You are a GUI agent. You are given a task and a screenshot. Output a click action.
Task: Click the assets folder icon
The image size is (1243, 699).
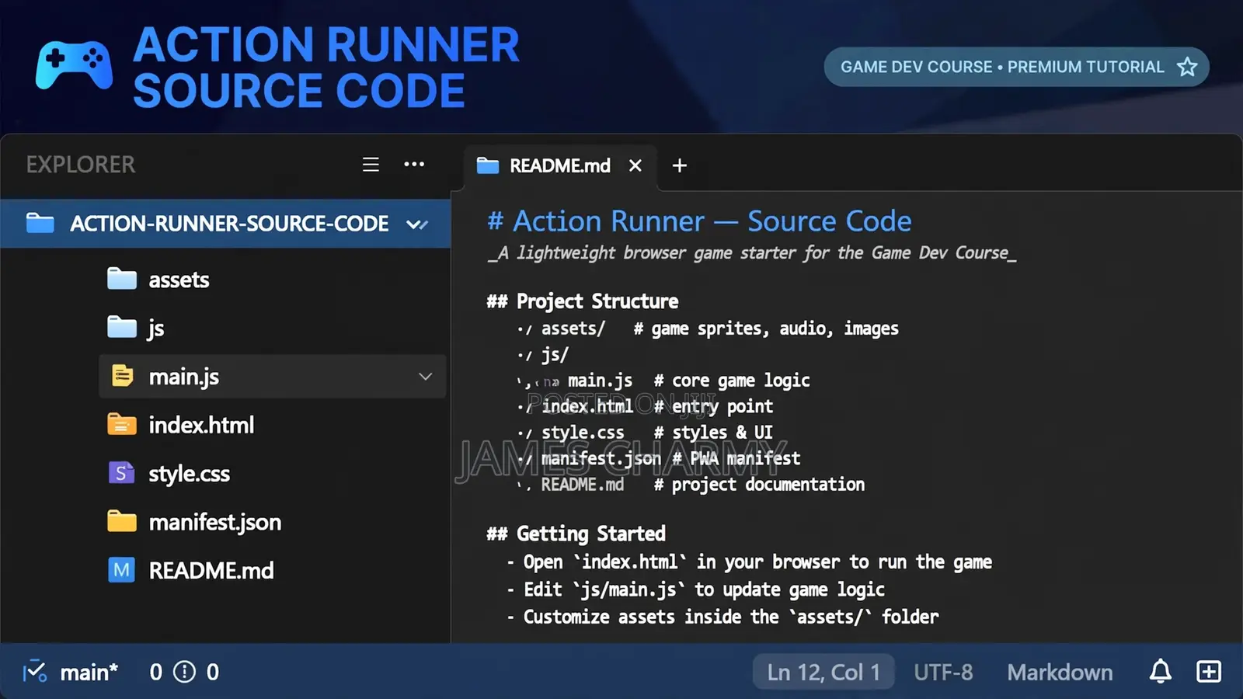121,279
